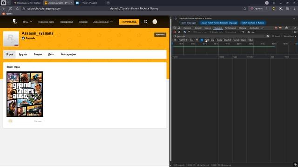Stop recording network log with red button
The image size is (298, 167).
175,32
